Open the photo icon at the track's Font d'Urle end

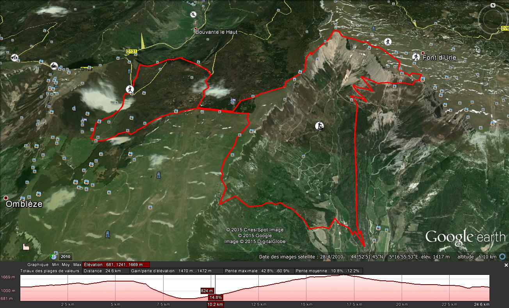pos(423,80)
